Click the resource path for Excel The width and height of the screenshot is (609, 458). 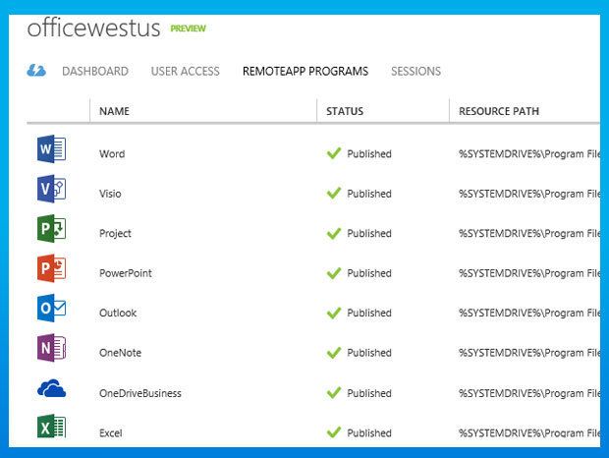coord(529,432)
